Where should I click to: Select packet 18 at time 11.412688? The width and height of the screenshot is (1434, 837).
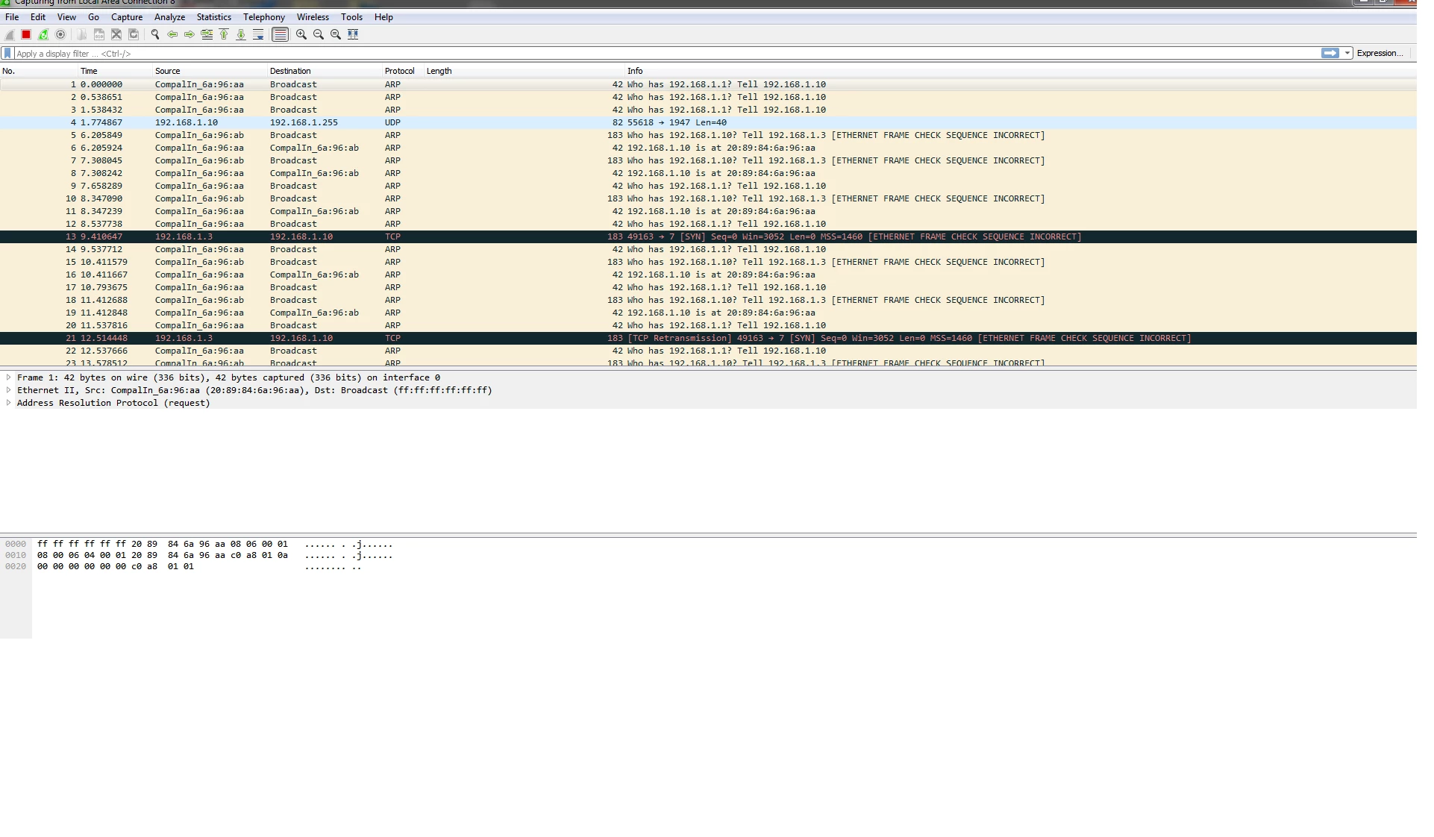708,300
